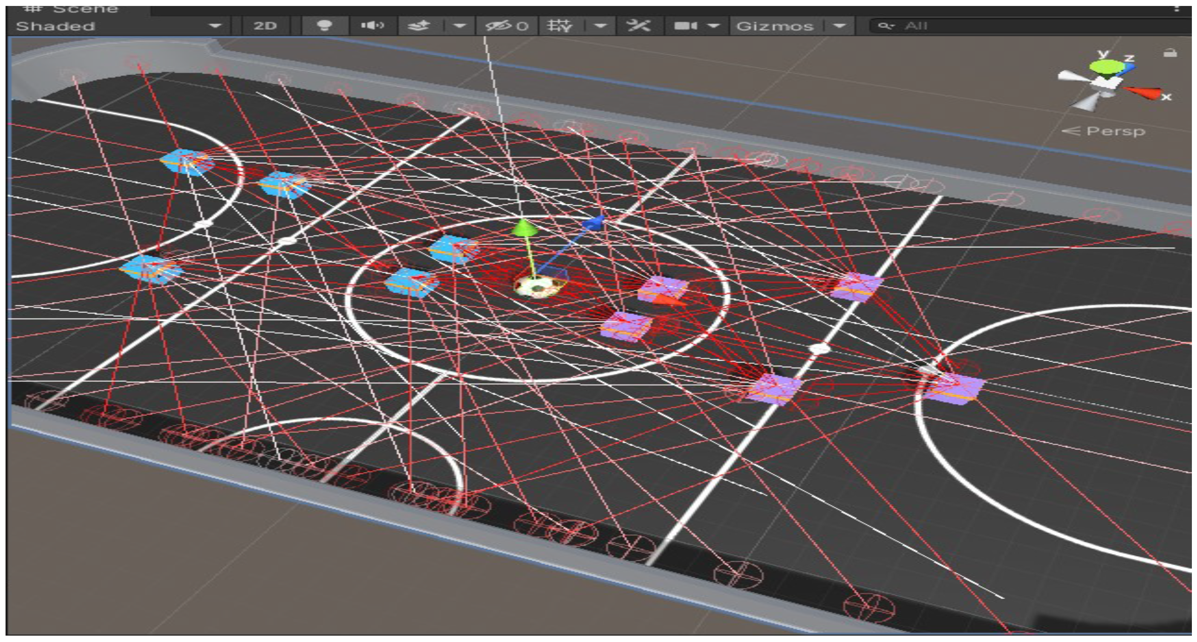Click the grid visibility icon

[x=559, y=26]
